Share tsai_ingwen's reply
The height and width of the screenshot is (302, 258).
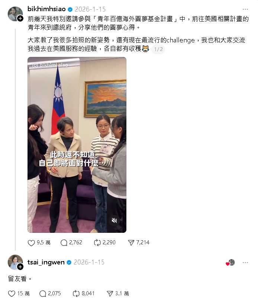(110, 293)
